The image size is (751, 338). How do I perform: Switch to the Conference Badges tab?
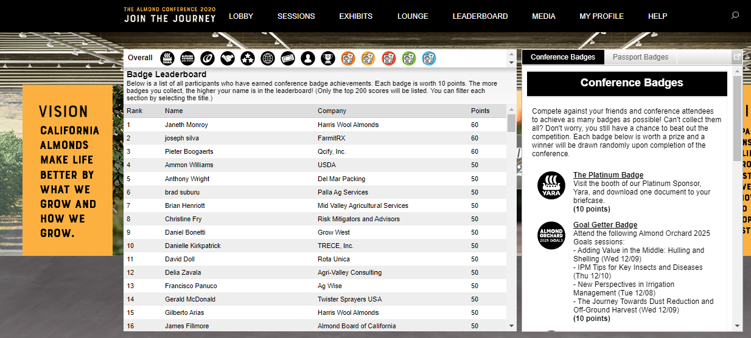563,57
